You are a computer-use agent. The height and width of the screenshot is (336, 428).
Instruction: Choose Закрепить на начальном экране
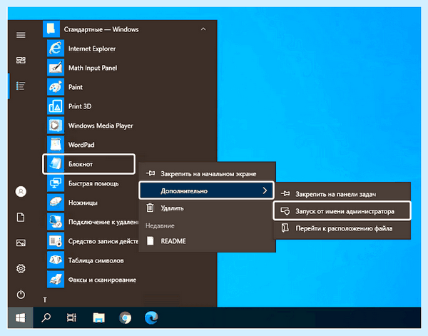tap(207, 173)
